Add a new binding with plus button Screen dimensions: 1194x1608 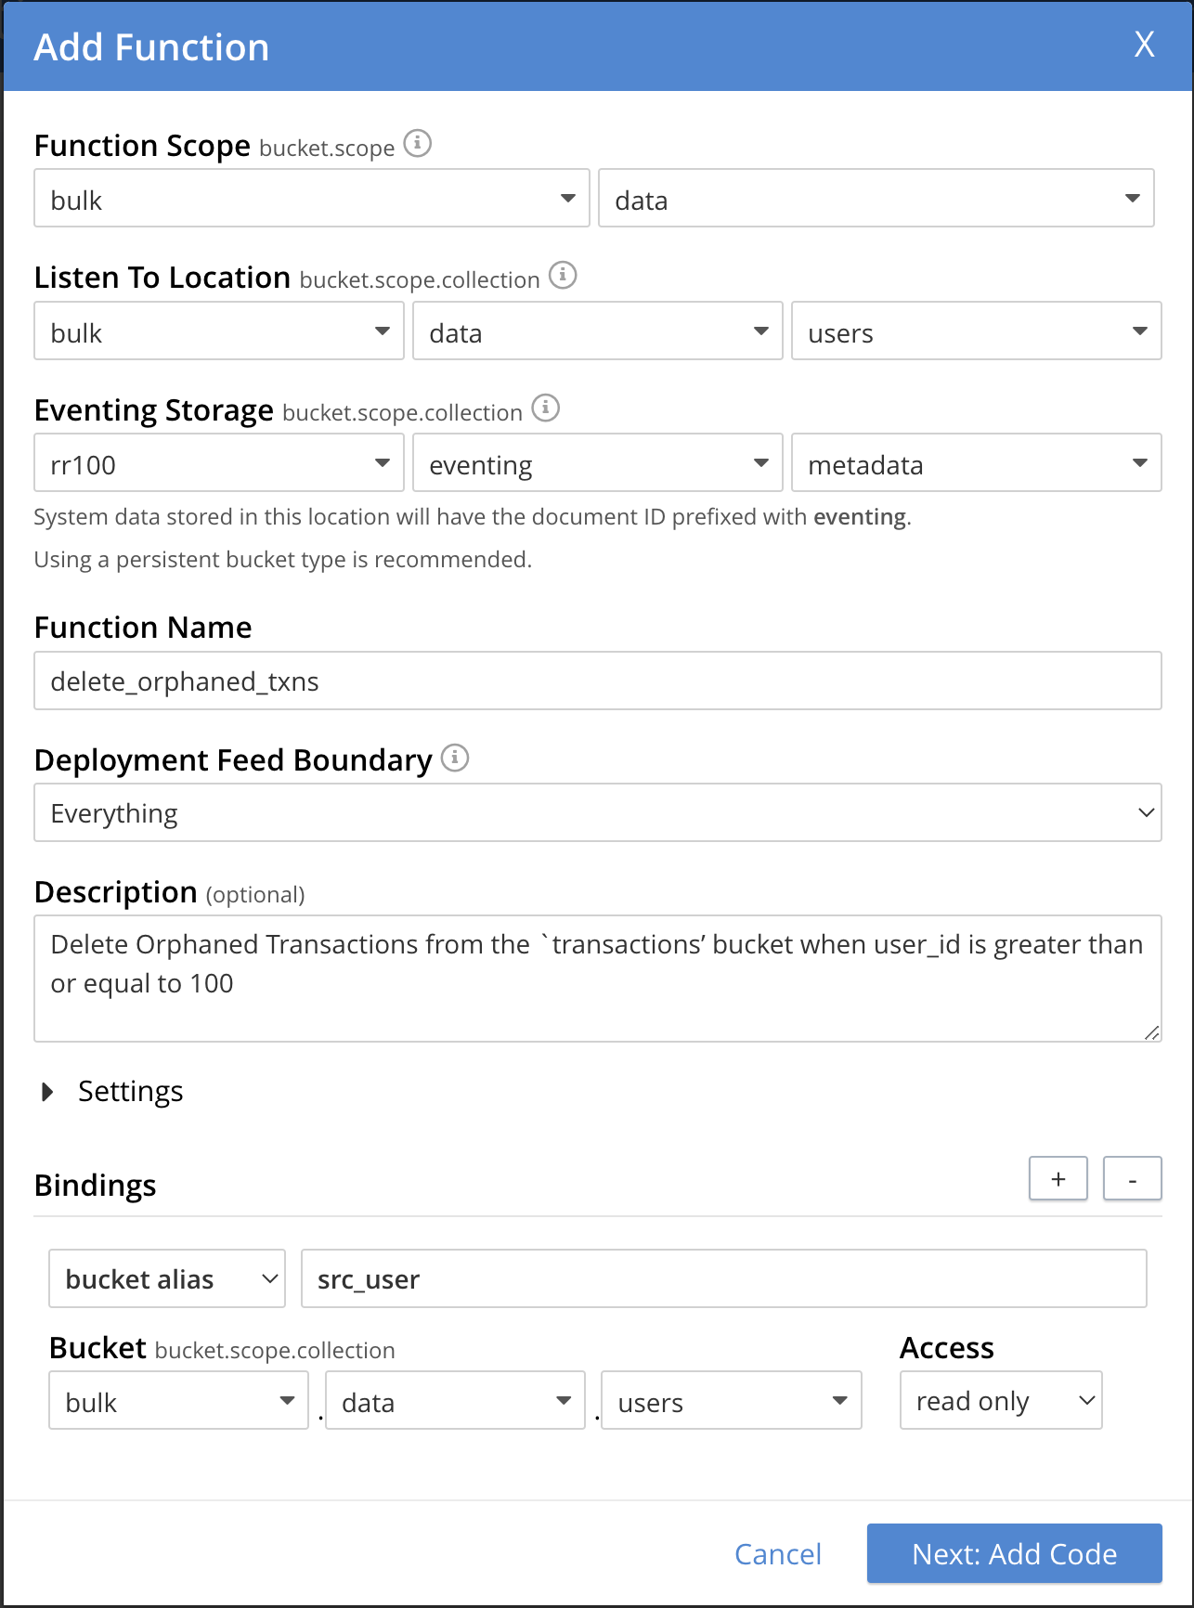(1058, 1179)
